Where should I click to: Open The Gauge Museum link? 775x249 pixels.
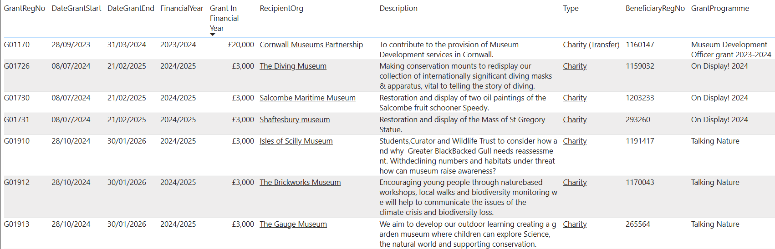[x=293, y=224]
